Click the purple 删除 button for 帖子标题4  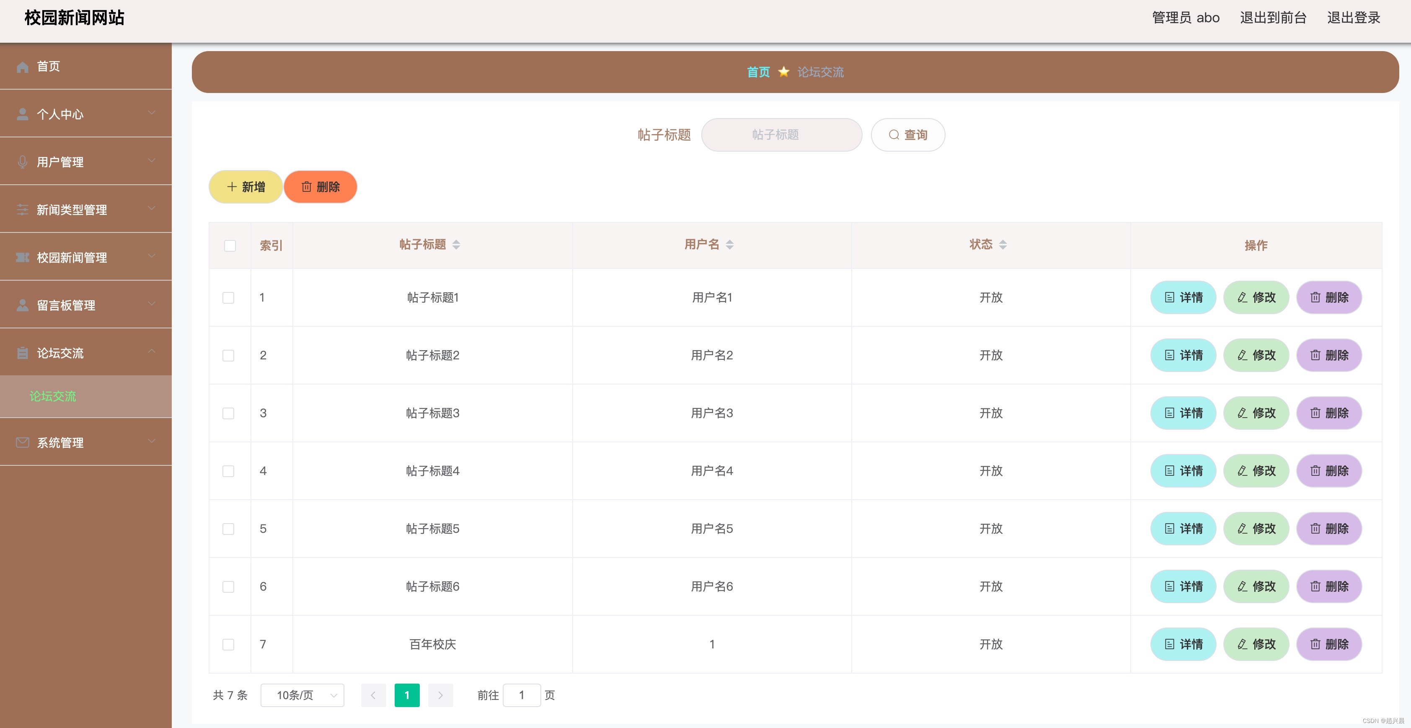(x=1329, y=471)
